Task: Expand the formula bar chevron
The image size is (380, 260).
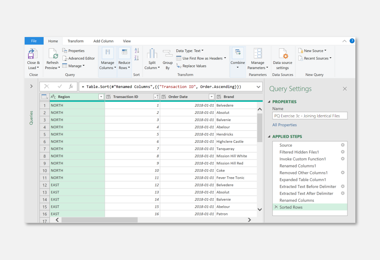Action: [259, 87]
